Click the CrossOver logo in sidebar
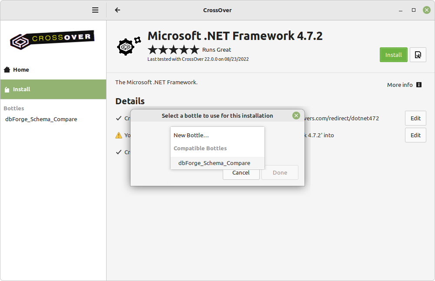The height and width of the screenshot is (281, 435). tap(52, 40)
